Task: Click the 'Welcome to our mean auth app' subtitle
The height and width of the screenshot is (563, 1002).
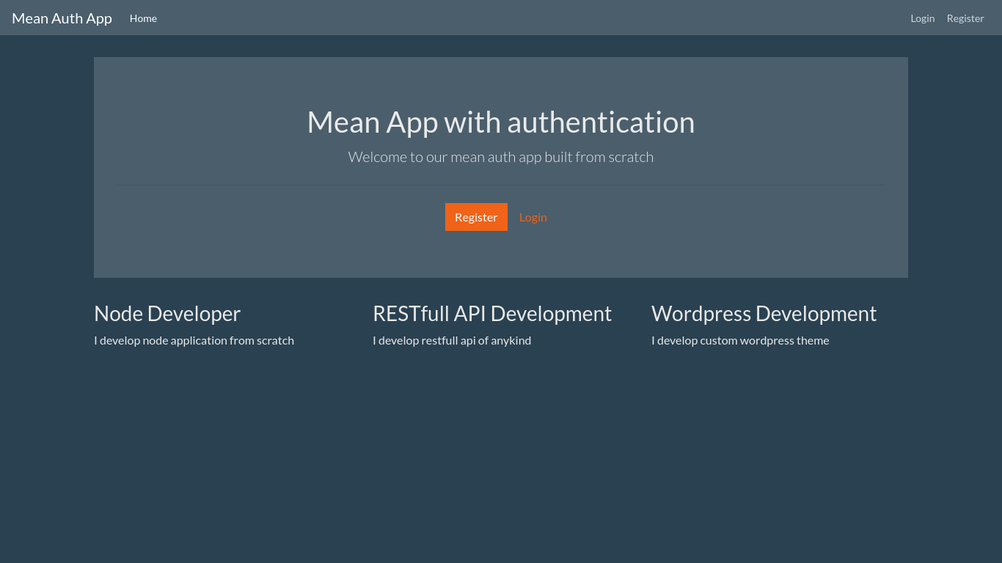Action: tap(500, 157)
